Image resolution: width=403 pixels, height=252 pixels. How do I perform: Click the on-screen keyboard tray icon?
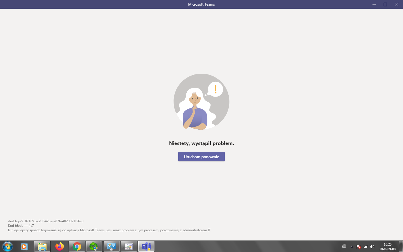(x=344, y=247)
